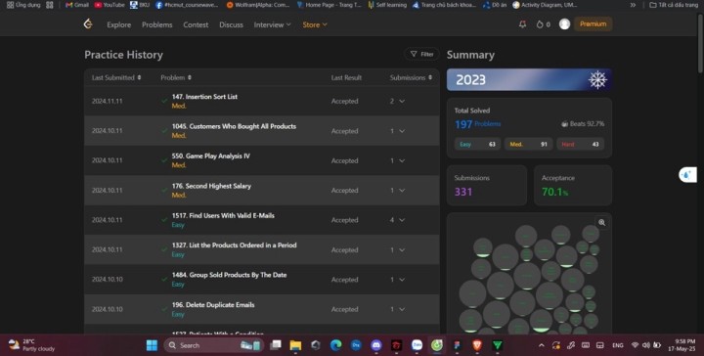Click the Premium button
The image size is (704, 356).
pos(593,24)
